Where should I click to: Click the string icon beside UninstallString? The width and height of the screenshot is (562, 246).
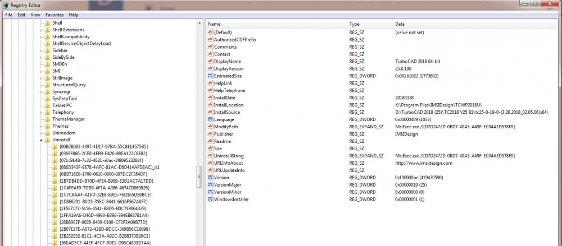(x=210, y=156)
